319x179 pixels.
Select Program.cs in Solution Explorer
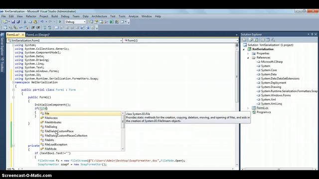tap(264, 112)
